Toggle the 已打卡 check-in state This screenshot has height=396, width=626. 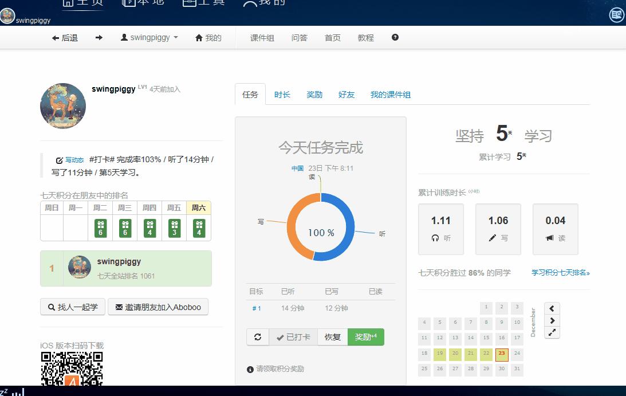pos(293,337)
